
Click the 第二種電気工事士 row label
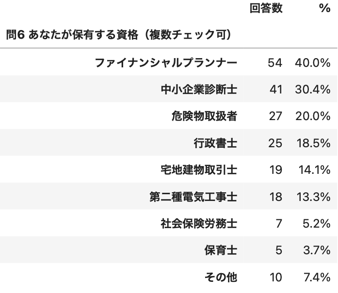(x=193, y=197)
